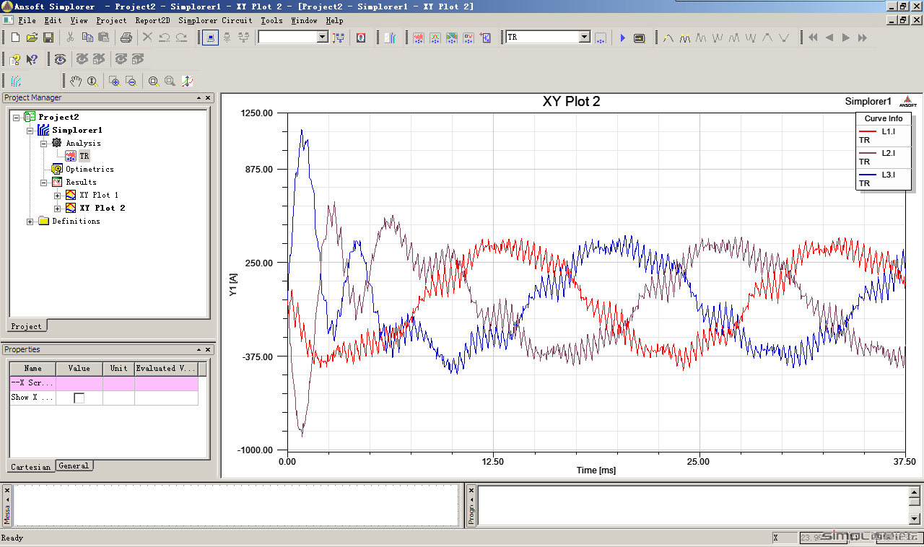Select the Zoom Out magnifier with minus
924x547 pixels.
tap(131, 81)
